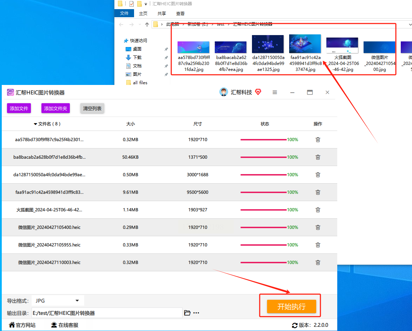This screenshot has width=412, height=331.
Task: Open the hamburger menu in converter title bar
Action: [275, 92]
